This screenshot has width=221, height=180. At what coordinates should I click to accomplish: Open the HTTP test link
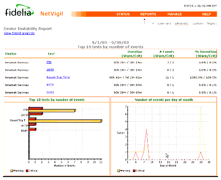click(x=50, y=85)
